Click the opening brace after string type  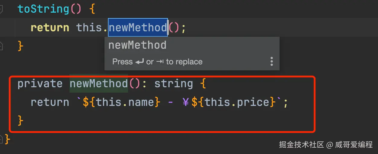[203, 83]
